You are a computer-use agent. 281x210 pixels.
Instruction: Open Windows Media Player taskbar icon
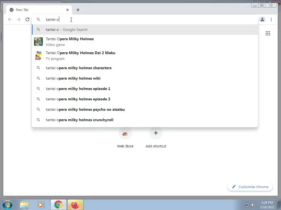pos(41,205)
